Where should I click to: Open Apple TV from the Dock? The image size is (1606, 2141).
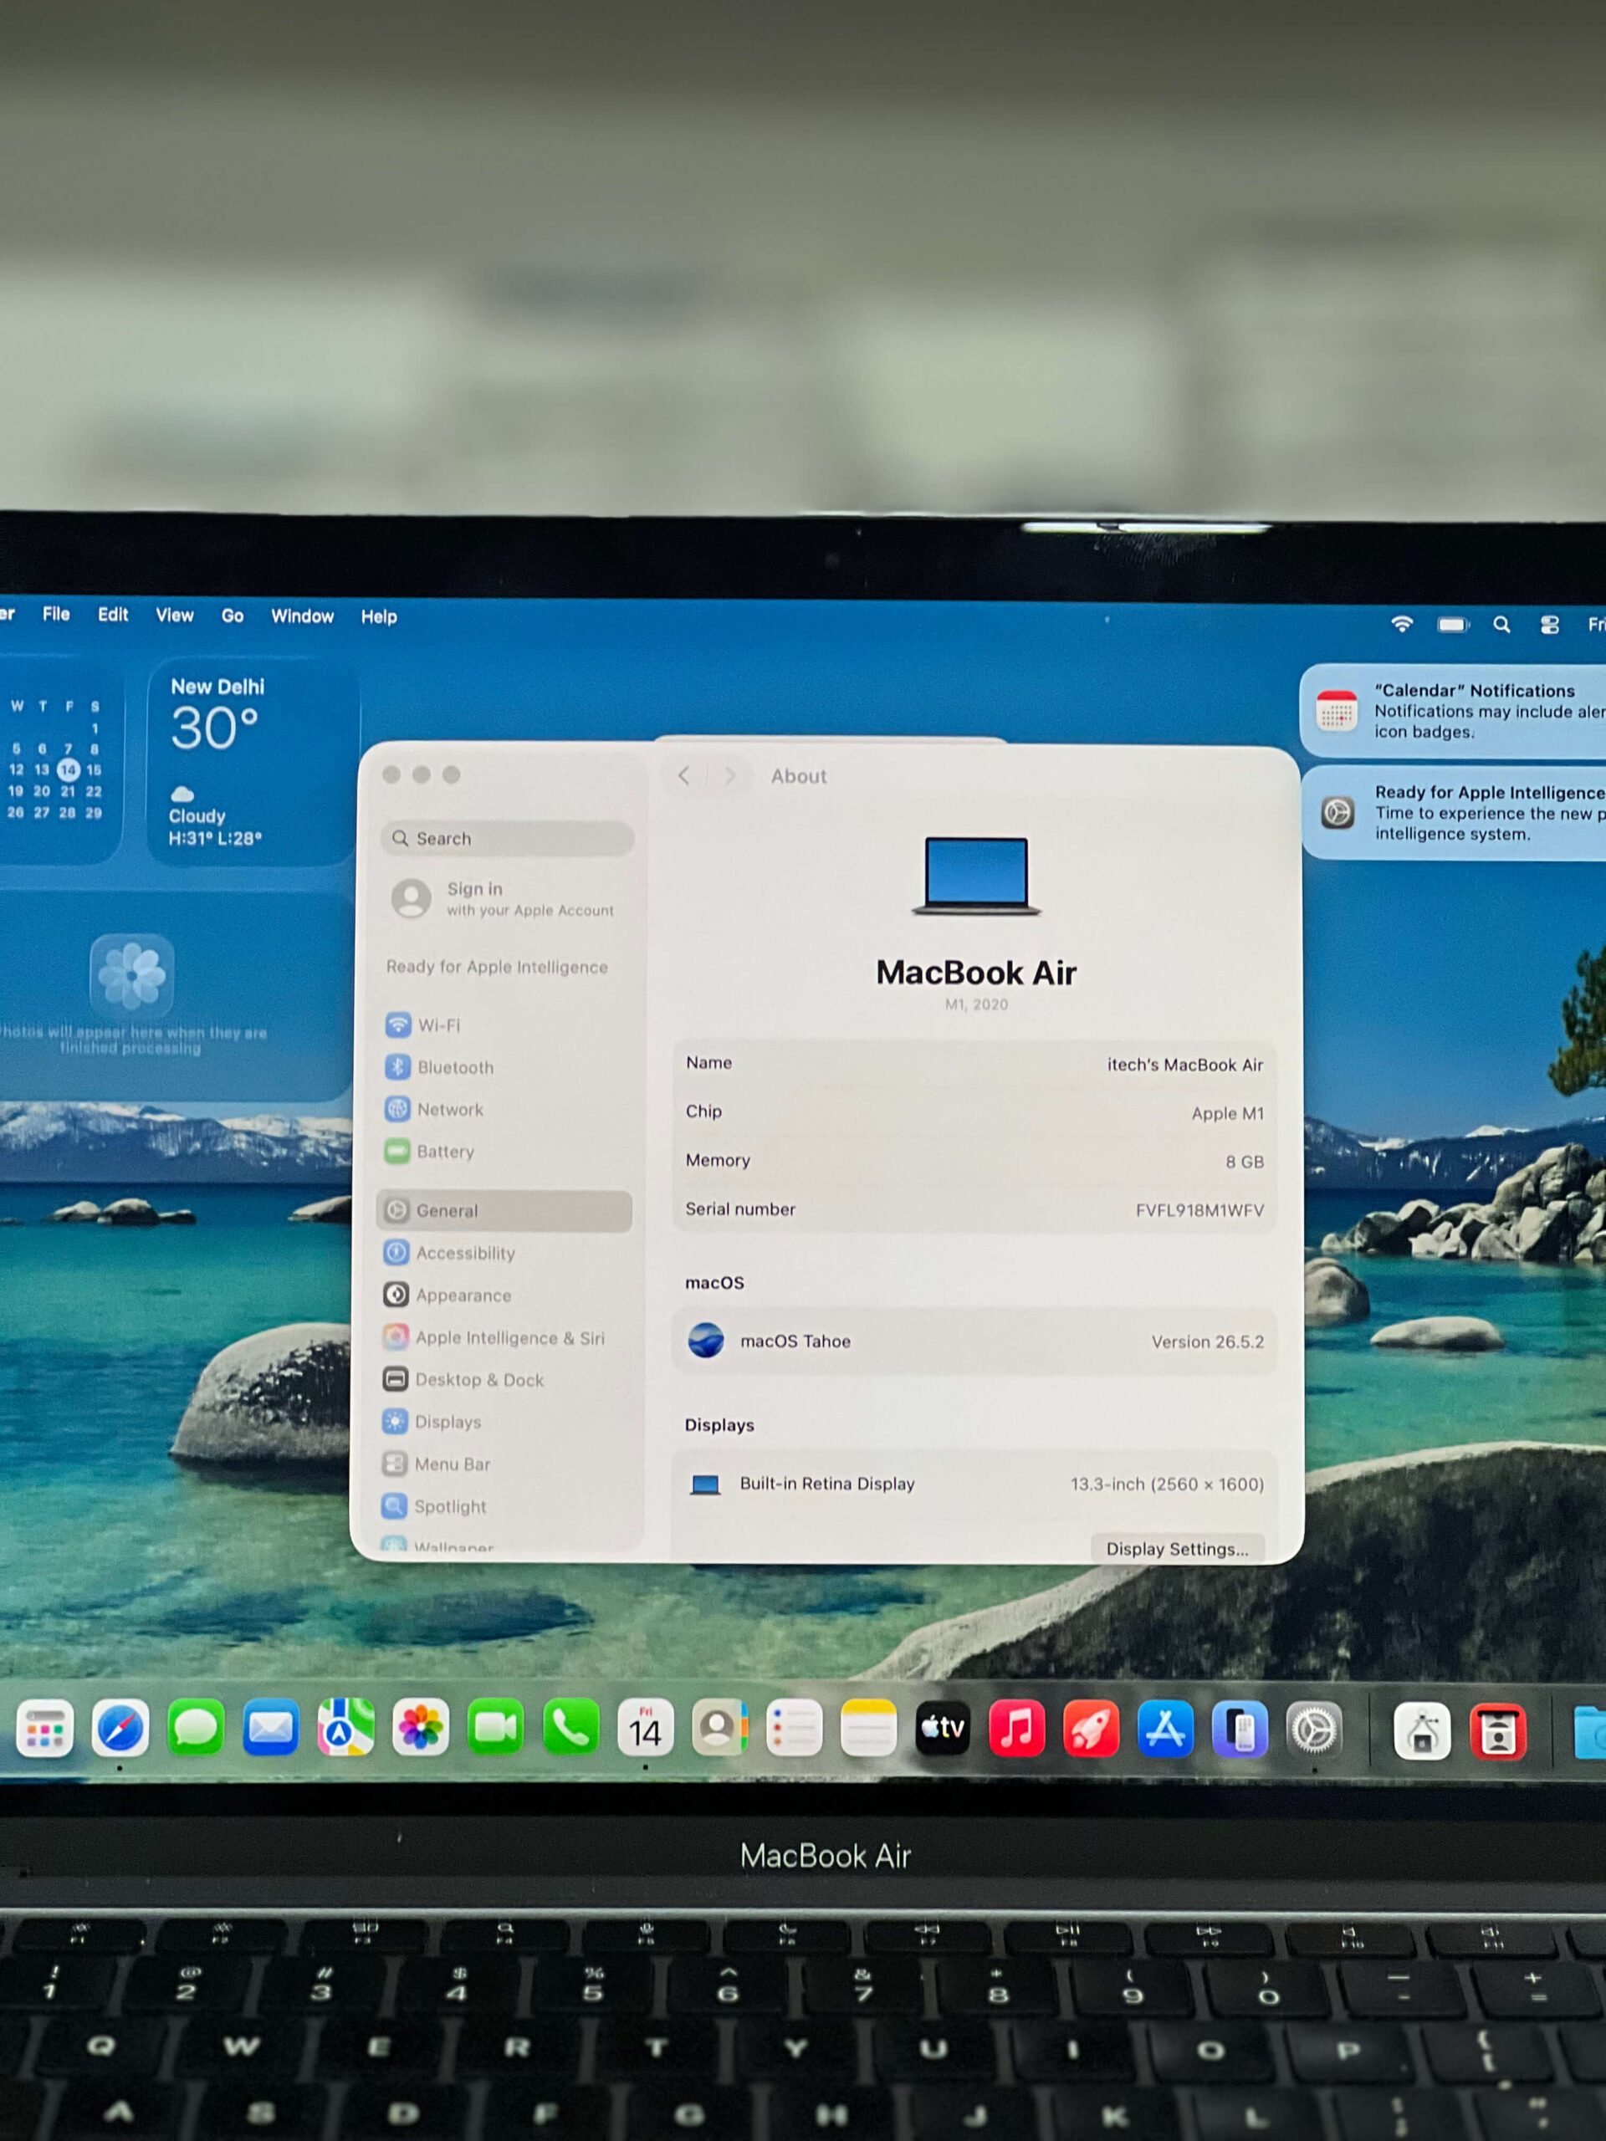pyautogui.click(x=943, y=1729)
